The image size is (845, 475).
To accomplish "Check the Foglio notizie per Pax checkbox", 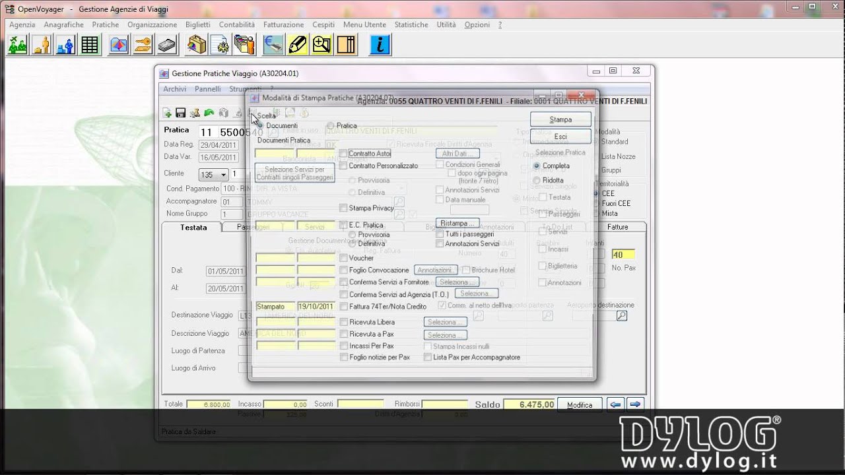I will point(343,357).
